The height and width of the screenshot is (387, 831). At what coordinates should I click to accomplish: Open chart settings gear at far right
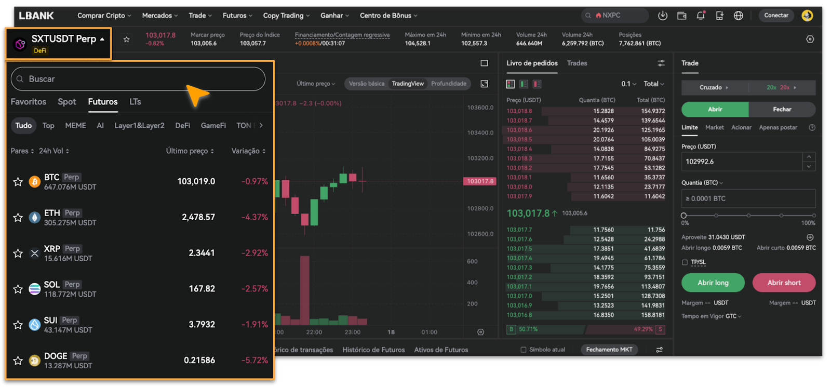810,39
